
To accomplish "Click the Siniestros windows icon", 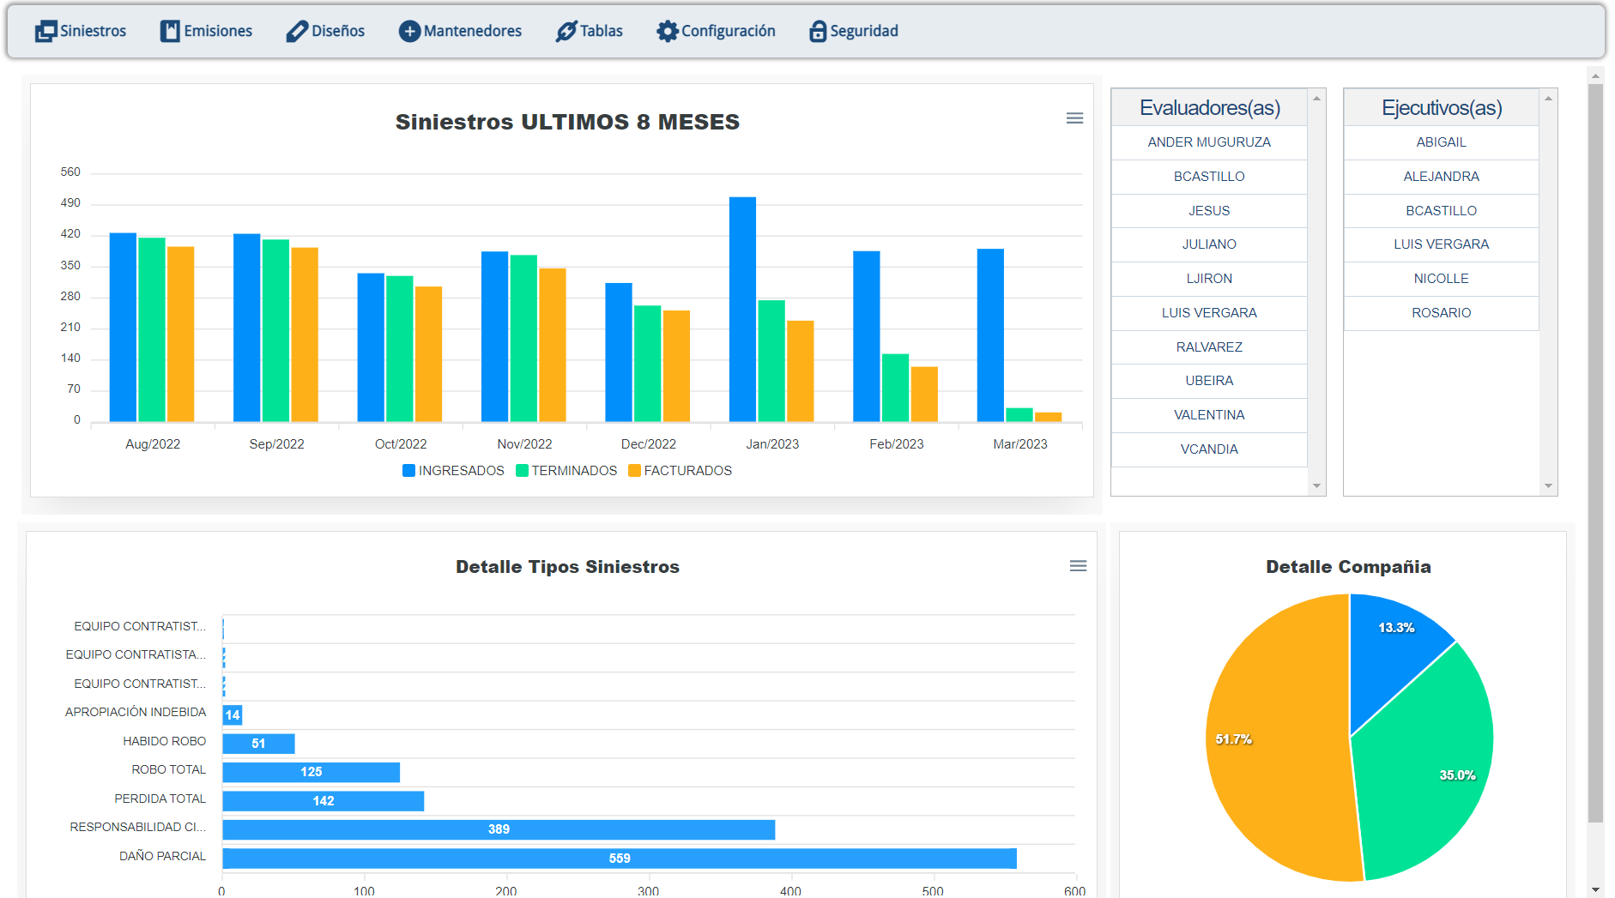I will pyautogui.click(x=45, y=32).
